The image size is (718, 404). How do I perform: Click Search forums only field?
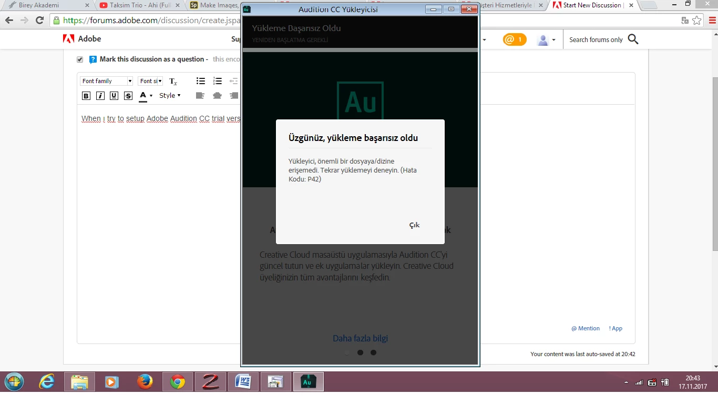pyautogui.click(x=596, y=39)
